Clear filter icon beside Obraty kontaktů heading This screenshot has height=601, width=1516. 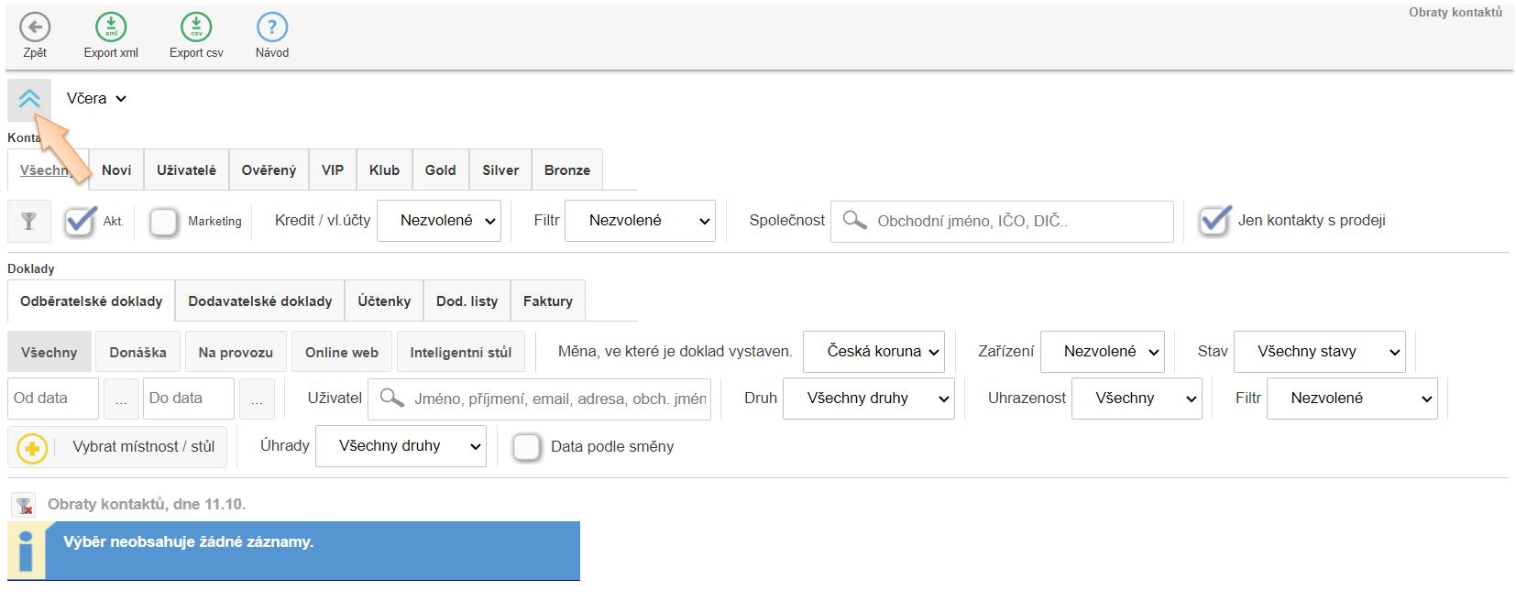pyautogui.click(x=24, y=505)
